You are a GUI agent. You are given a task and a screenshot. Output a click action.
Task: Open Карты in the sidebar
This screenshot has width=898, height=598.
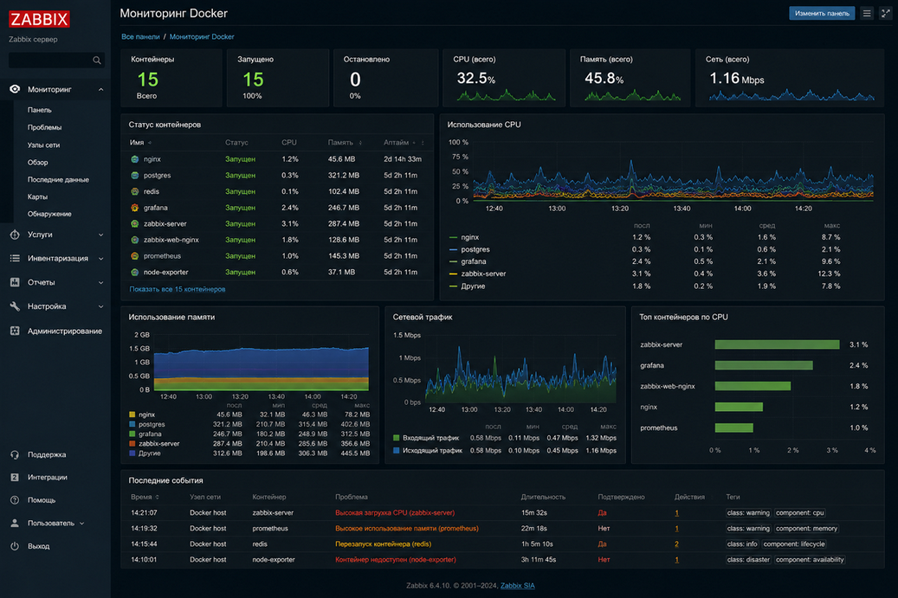[38, 196]
